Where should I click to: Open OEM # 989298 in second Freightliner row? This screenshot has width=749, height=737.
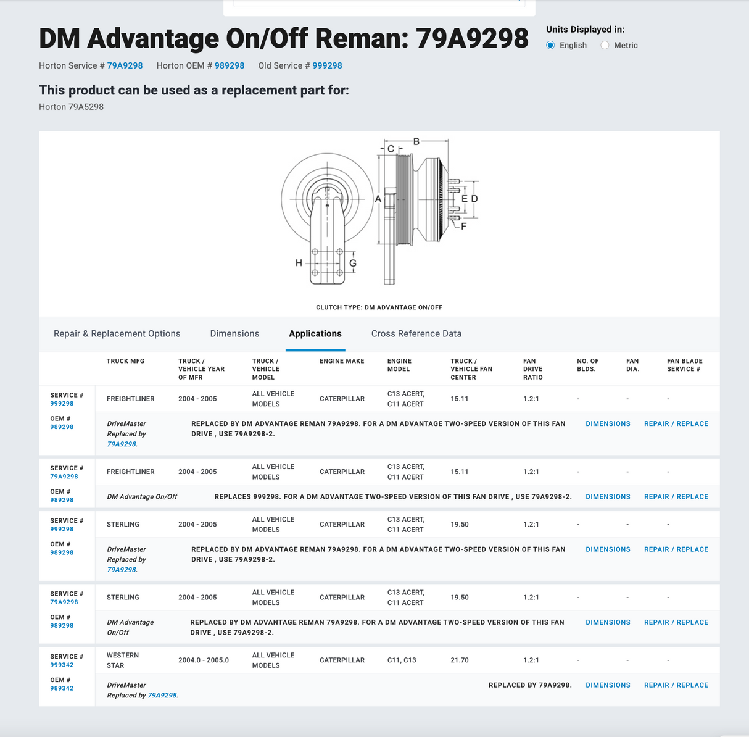tap(62, 500)
